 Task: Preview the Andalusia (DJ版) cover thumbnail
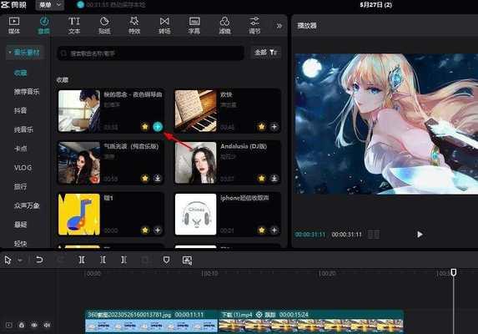[196, 163]
